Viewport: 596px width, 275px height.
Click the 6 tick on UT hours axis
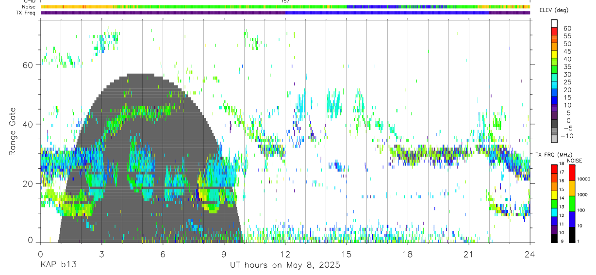coord(163,254)
